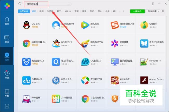Viewport: 169px width, 112px height.
Task: Click the app logo in the sidebar
Action: (x=7, y=6)
